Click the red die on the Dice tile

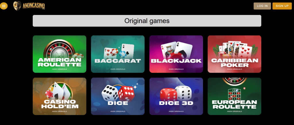(x=126, y=93)
